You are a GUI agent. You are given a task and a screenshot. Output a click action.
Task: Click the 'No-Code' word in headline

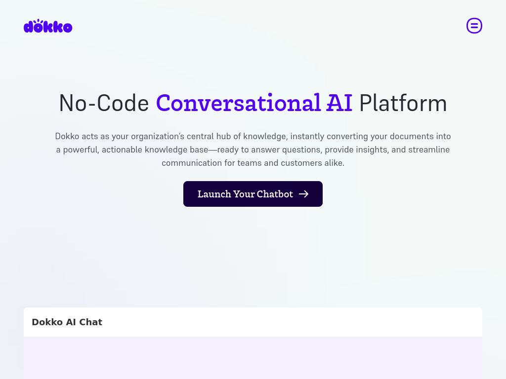coord(104,103)
